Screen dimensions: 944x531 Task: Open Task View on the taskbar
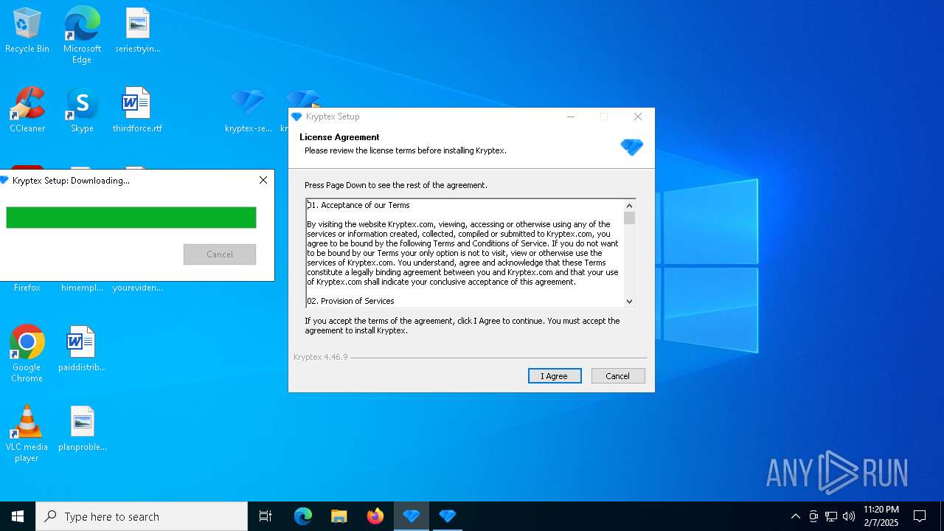pos(265,516)
